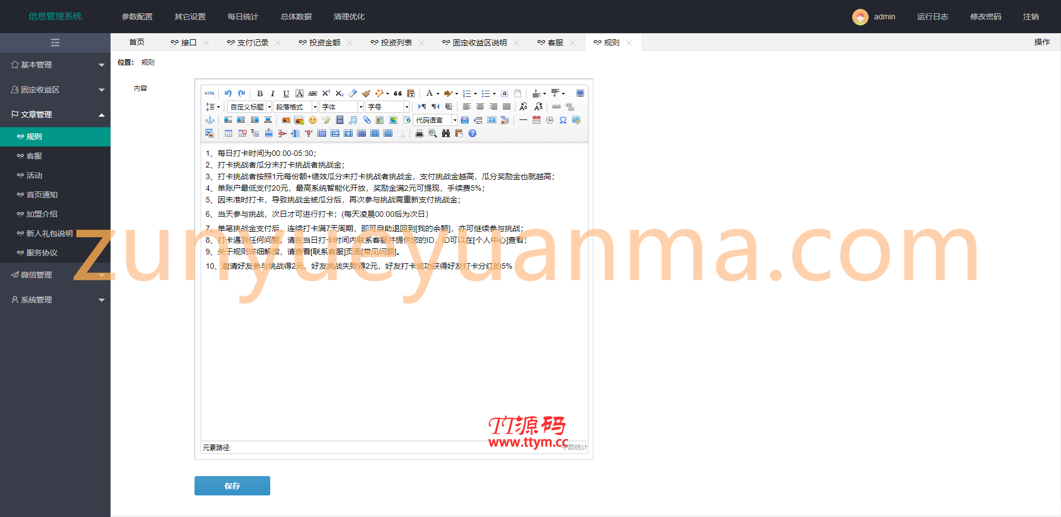Viewport: 1061px width, 517px height.
Task: Toggle underline formatting
Action: (286, 93)
